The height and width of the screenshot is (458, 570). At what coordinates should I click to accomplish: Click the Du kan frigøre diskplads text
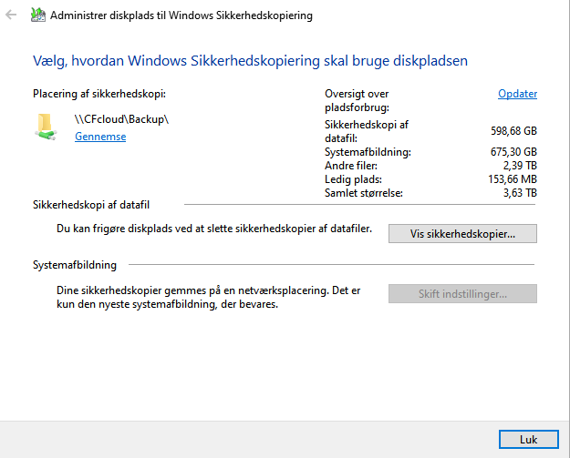tap(214, 229)
